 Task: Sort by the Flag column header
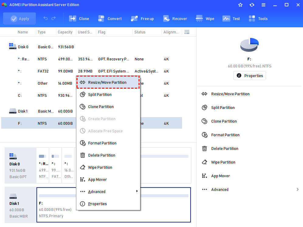pos(102,32)
